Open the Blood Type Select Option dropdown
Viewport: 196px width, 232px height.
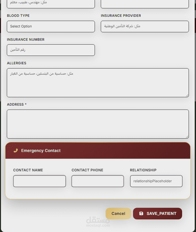pyautogui.click(x=51, y=26)
